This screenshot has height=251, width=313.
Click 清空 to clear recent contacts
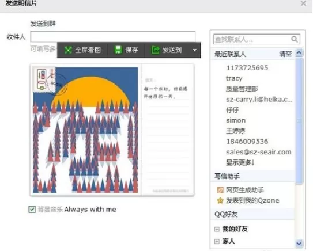click(x=285, y=54)
